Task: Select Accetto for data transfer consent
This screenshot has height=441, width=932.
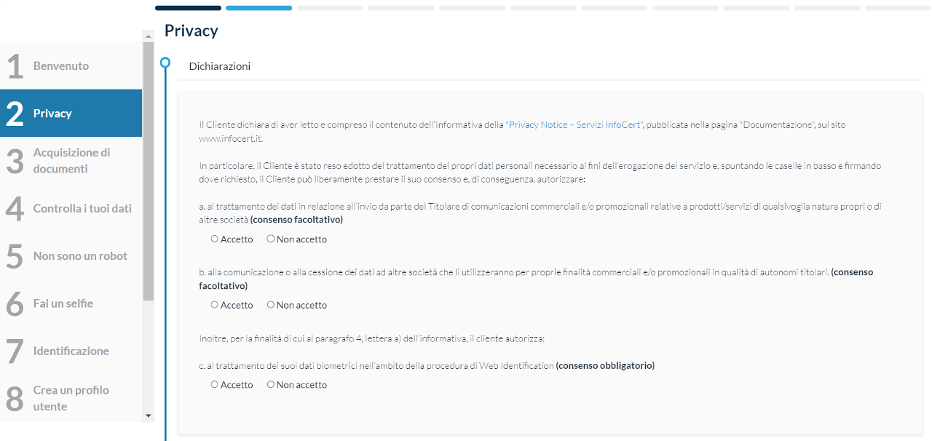Action: [215, 305]
